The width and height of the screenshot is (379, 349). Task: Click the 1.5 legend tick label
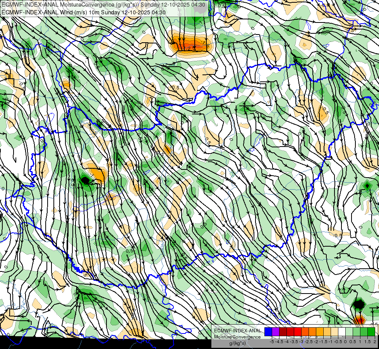click(x=367, y=342)
